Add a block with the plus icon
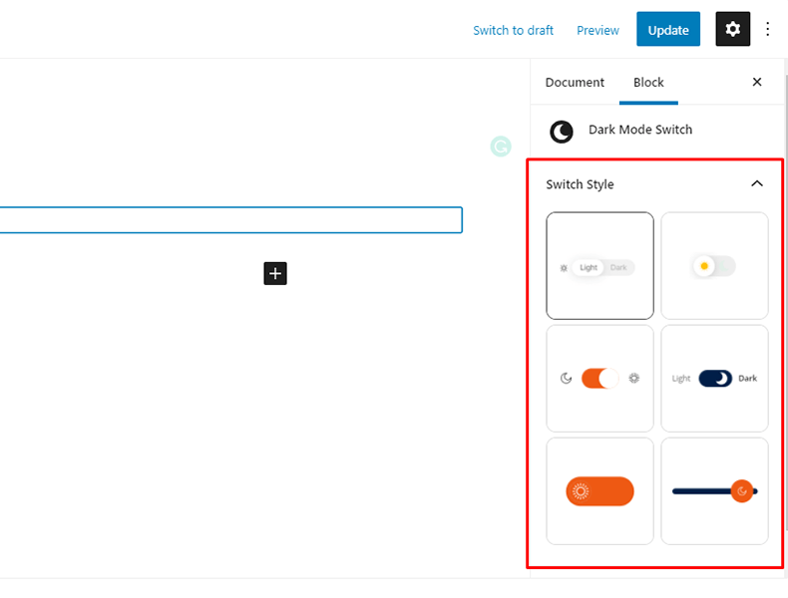This screenshot has height=598, width=788. pyautogui.click(x=275, y=273)
